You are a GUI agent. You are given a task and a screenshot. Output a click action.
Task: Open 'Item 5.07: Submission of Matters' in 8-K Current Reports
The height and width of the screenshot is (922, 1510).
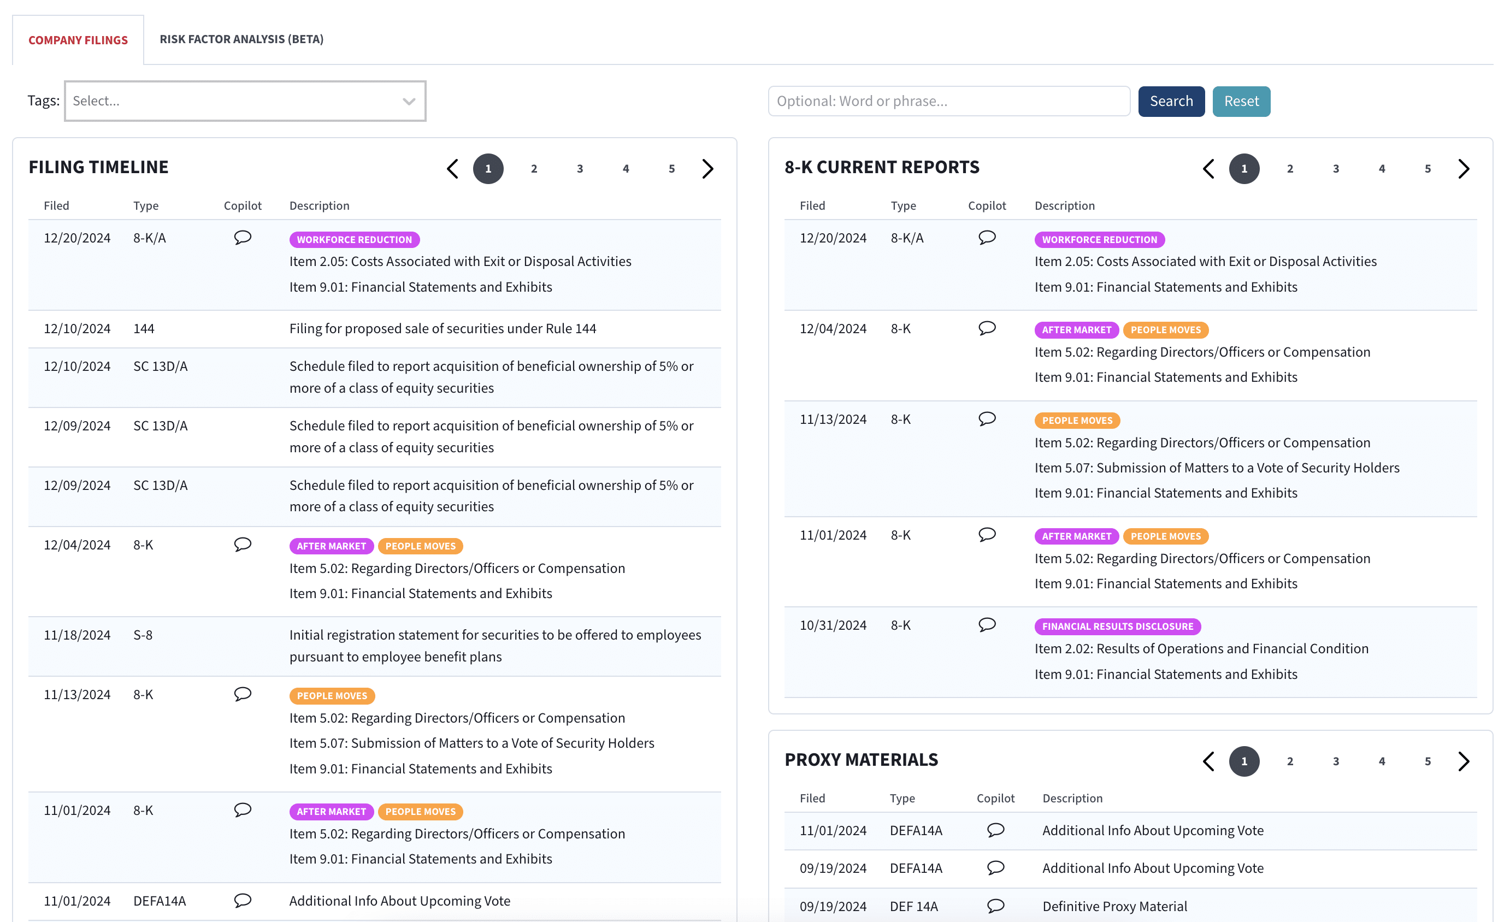pyautogui.click(x=1217, y=468)
